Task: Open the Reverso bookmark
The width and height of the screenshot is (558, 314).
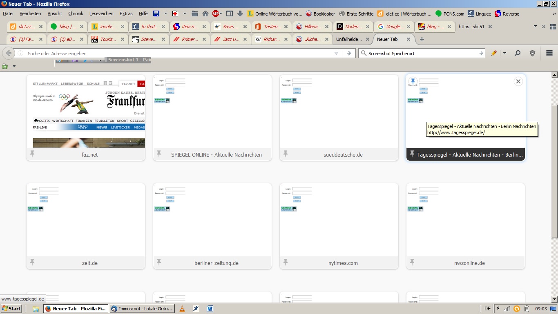Action: [507, 13]
